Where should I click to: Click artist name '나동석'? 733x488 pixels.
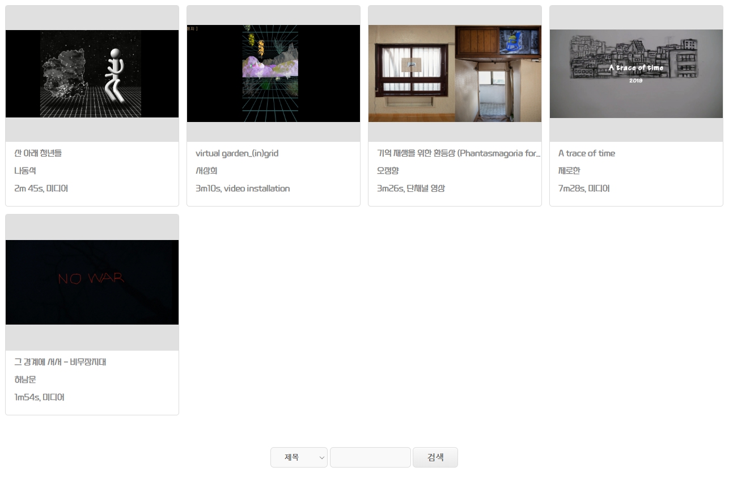[25, 171]
